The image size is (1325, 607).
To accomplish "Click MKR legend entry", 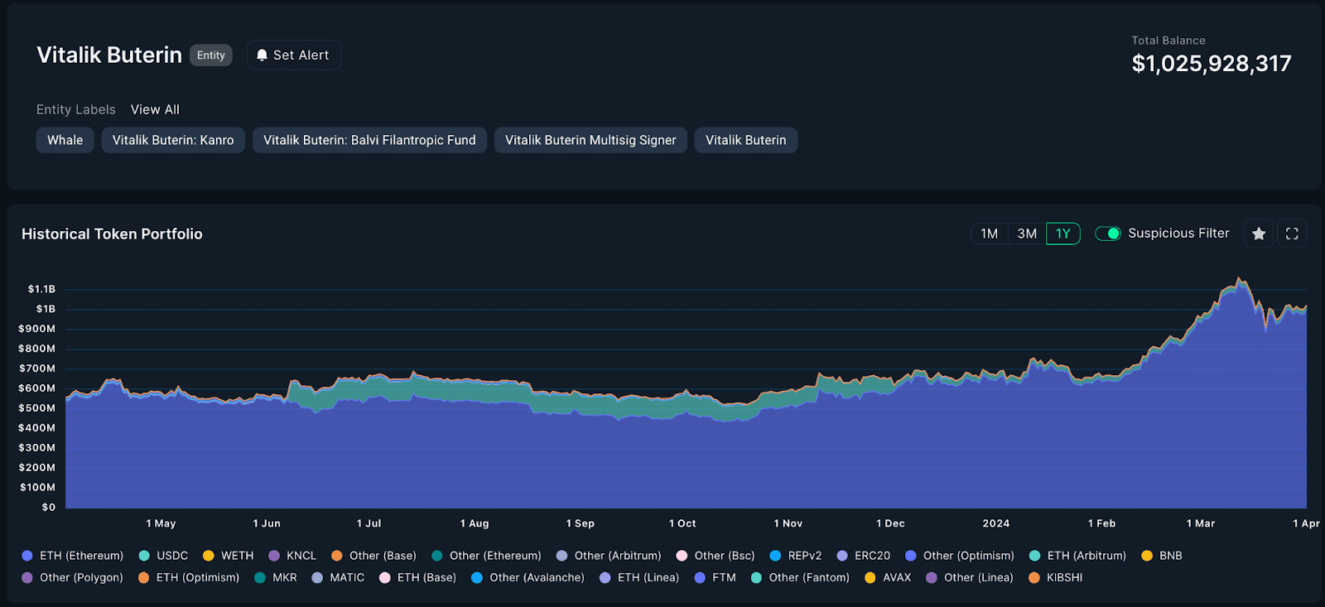I will [x=276, y=577].
